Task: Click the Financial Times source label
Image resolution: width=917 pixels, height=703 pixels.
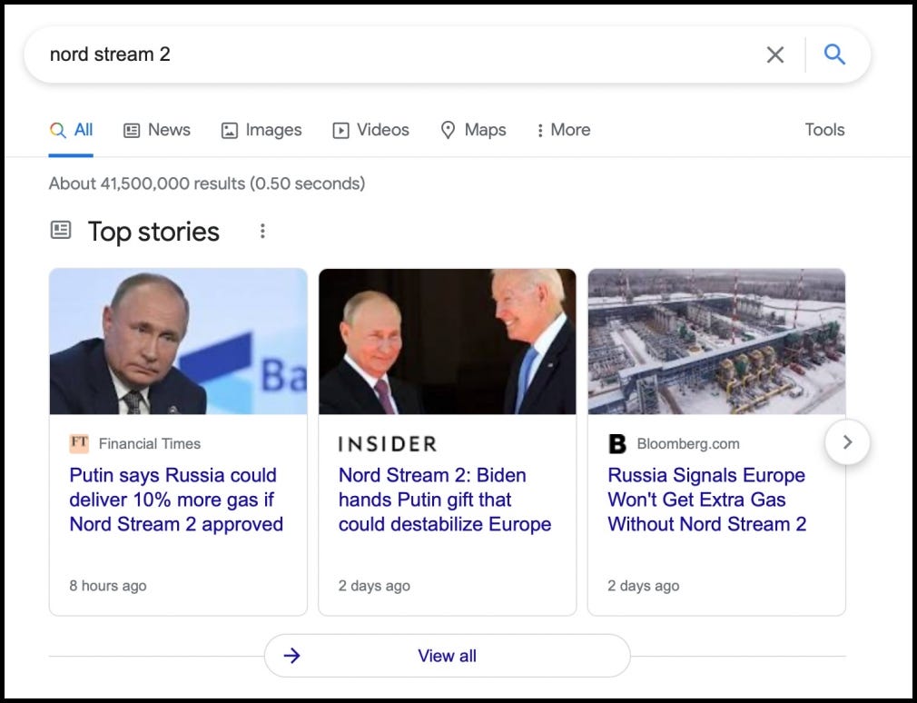Action: click(x=150, y=444)
